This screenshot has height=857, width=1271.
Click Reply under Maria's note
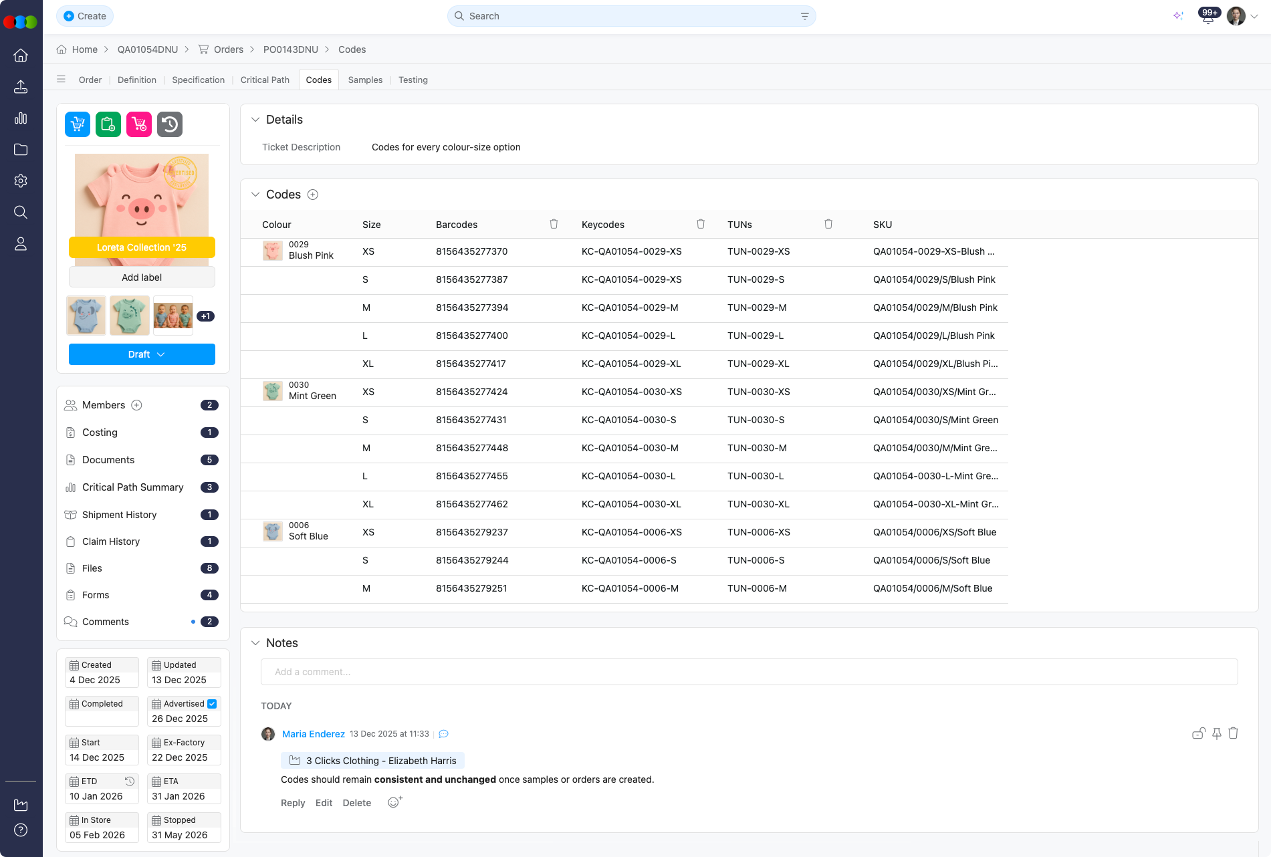pos(292,803)
